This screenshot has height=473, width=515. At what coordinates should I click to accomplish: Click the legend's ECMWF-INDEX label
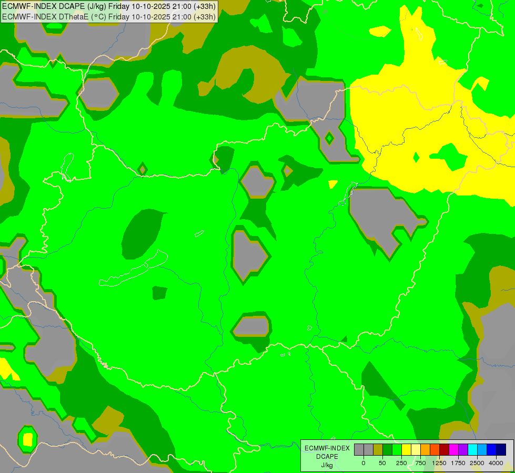point(327,448)
